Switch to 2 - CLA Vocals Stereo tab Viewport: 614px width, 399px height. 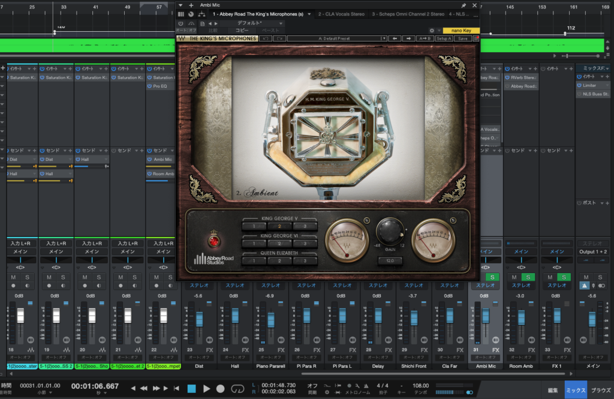[x=341, y=14]
